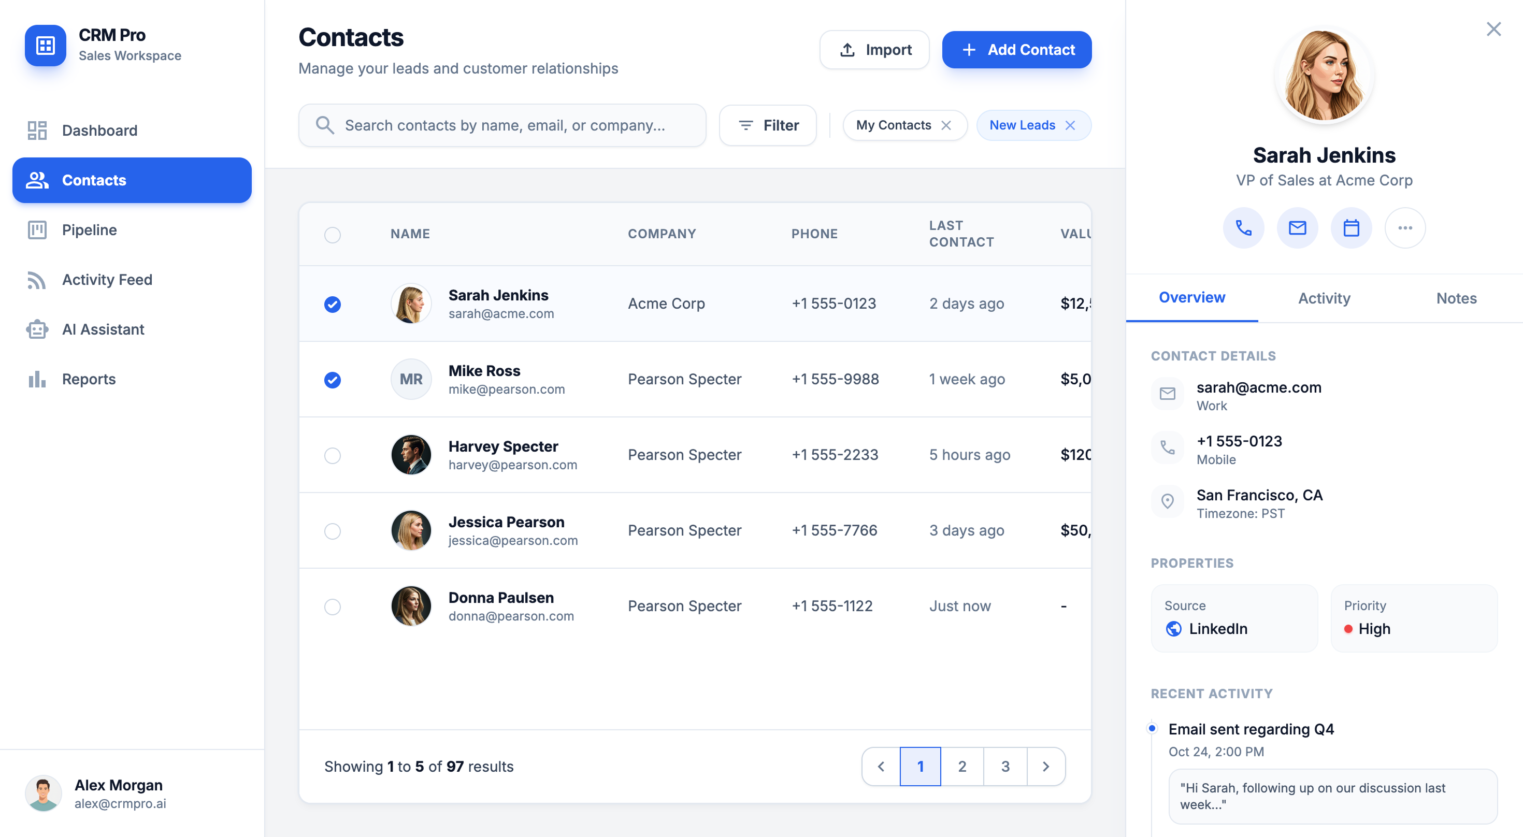Switch to the Activity tab
The height and width of the screenshot is (837, 1523).
point(1324,298)
